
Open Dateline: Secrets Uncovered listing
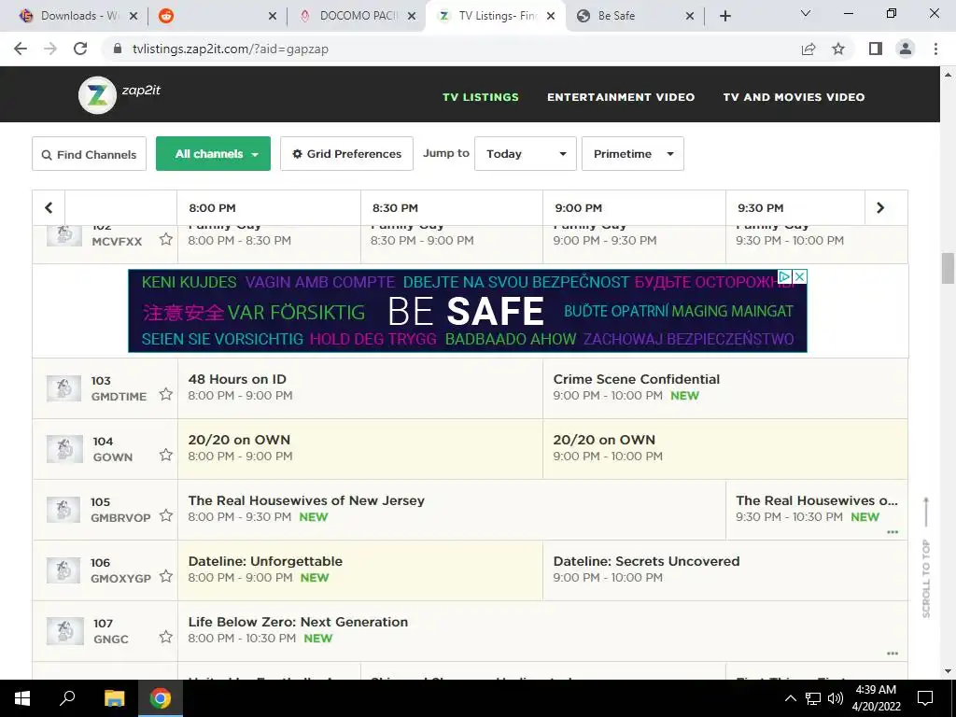point(724,570)
